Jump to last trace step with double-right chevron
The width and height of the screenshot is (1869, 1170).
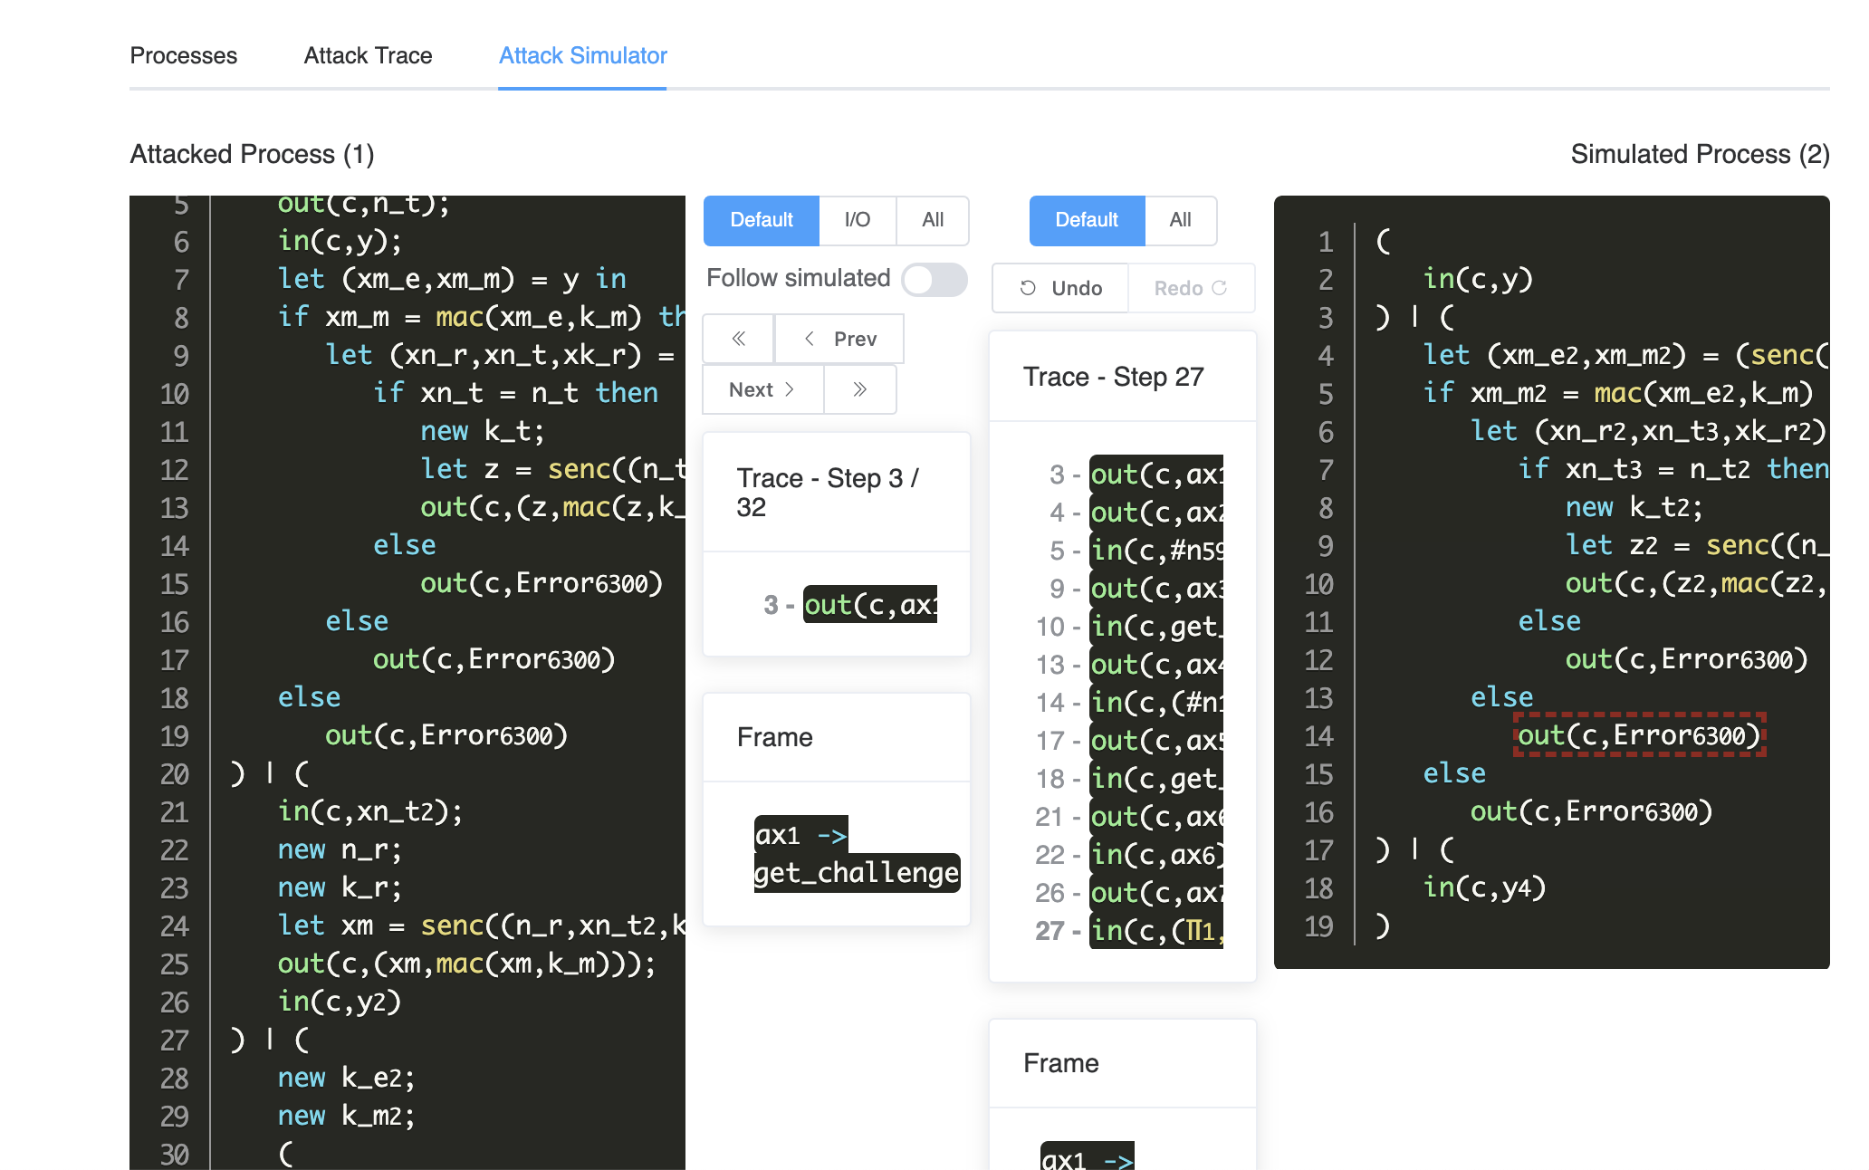point(860,389)
